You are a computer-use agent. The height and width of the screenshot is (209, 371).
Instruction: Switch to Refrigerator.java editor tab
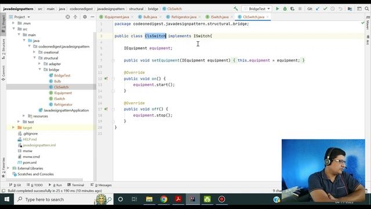184,17
